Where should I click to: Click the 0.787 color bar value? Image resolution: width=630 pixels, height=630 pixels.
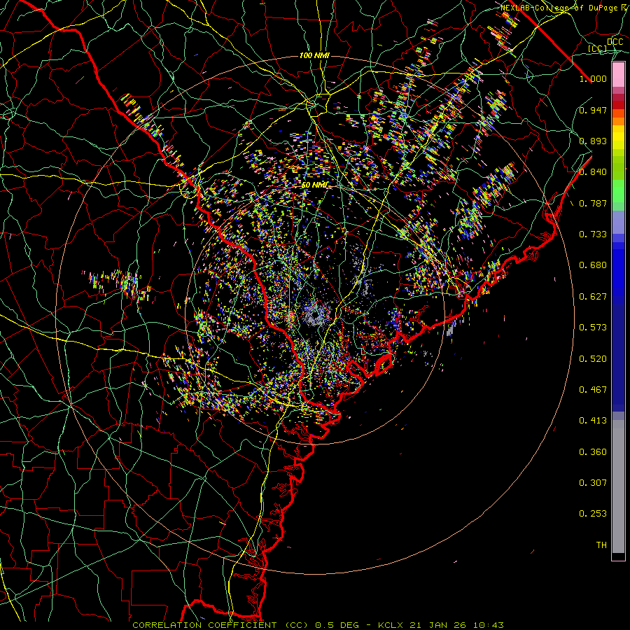click(593, 203)
